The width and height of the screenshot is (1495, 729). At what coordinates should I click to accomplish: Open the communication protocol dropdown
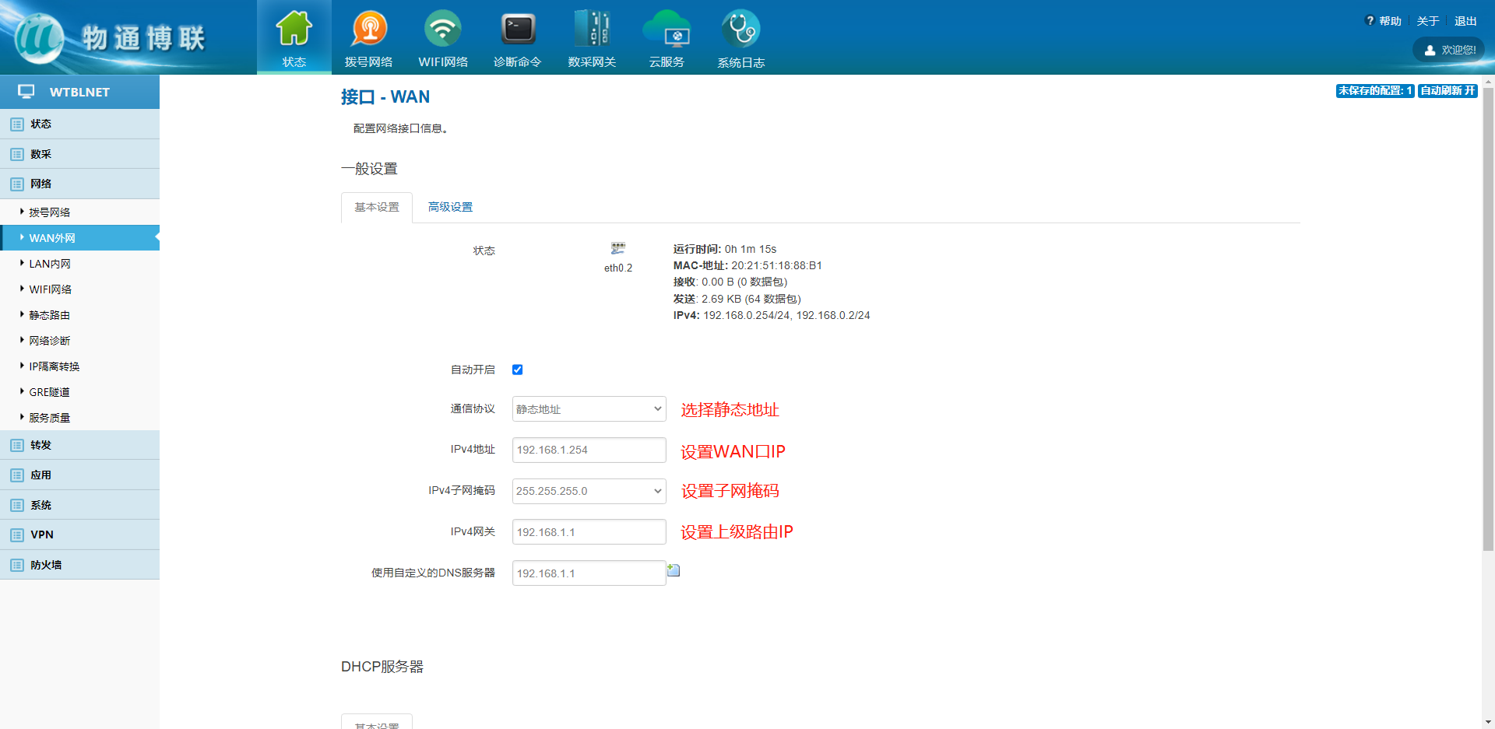(x=589, y=409)
